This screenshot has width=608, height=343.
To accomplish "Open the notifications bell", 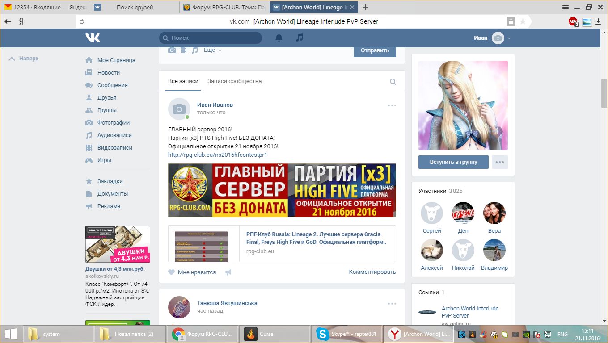I will click(279, 38).
